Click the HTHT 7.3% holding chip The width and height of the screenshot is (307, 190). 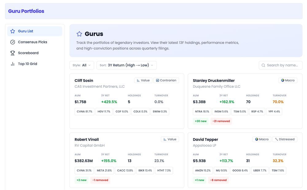[x=164, y=171]
